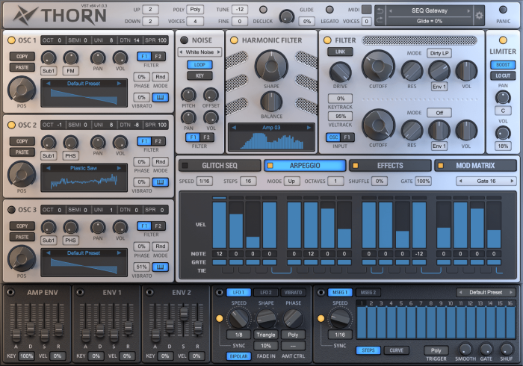The image size is (523, 366).
Task: Open POLY mode dropdown
Action: click(x=195, y=9)
